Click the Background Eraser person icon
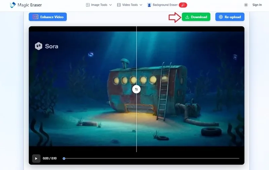The height and width of the screenshot is (170, 269). 149,5
